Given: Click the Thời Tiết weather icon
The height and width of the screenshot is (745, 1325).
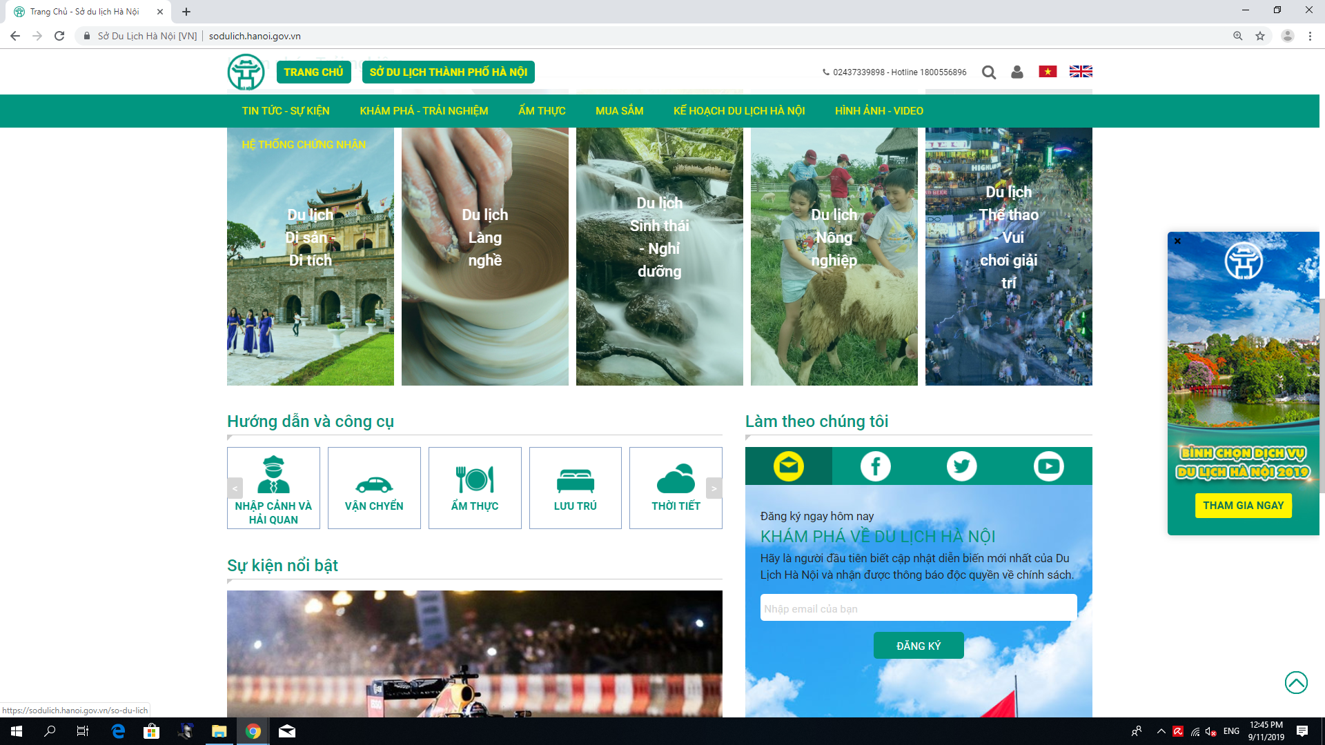Looking at the screenshot, I should tap(676, 479).
